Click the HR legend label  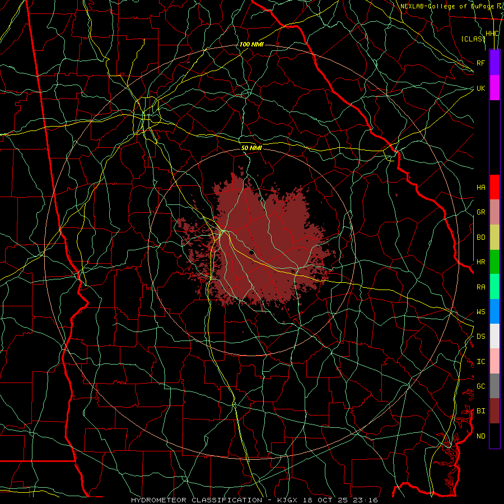[x=480, y=262]
